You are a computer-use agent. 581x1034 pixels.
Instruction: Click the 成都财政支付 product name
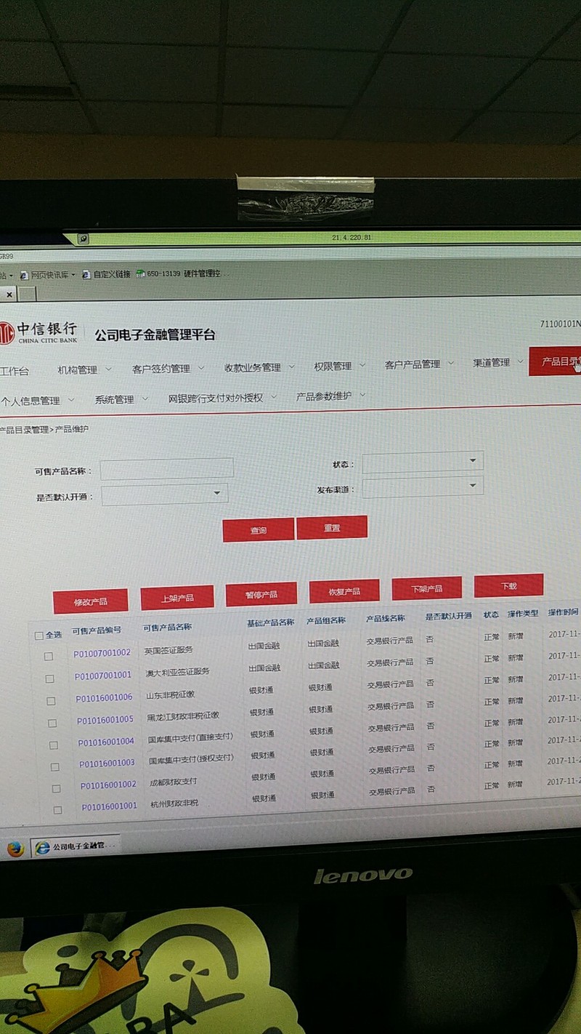tap(173, 782)
